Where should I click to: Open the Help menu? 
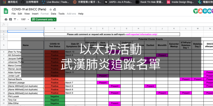81,14
